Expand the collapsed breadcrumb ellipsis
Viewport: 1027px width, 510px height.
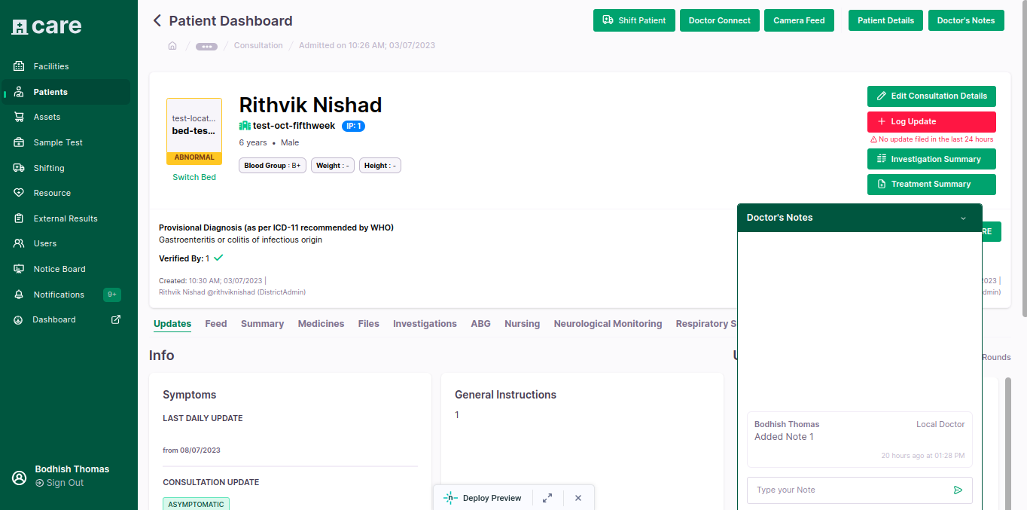[x=206, y=46]
